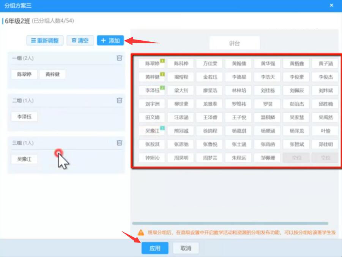Delete 三组 using its trash icon
342x257 pixels.
pyautogui.click(x=119, y=143)
